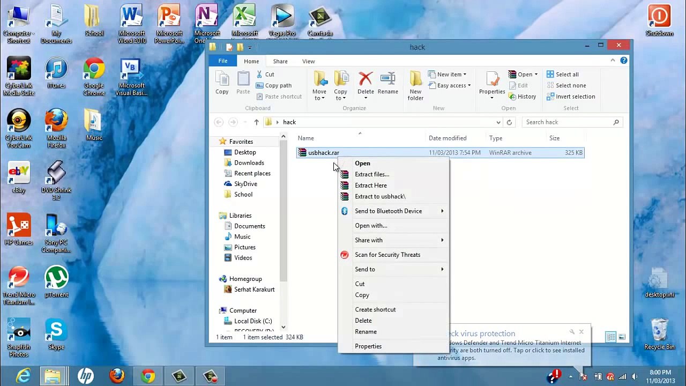This screenshot has height=386, width=686.
Task: Collapse the ribbon with the chevron
Action: point(613,61)
